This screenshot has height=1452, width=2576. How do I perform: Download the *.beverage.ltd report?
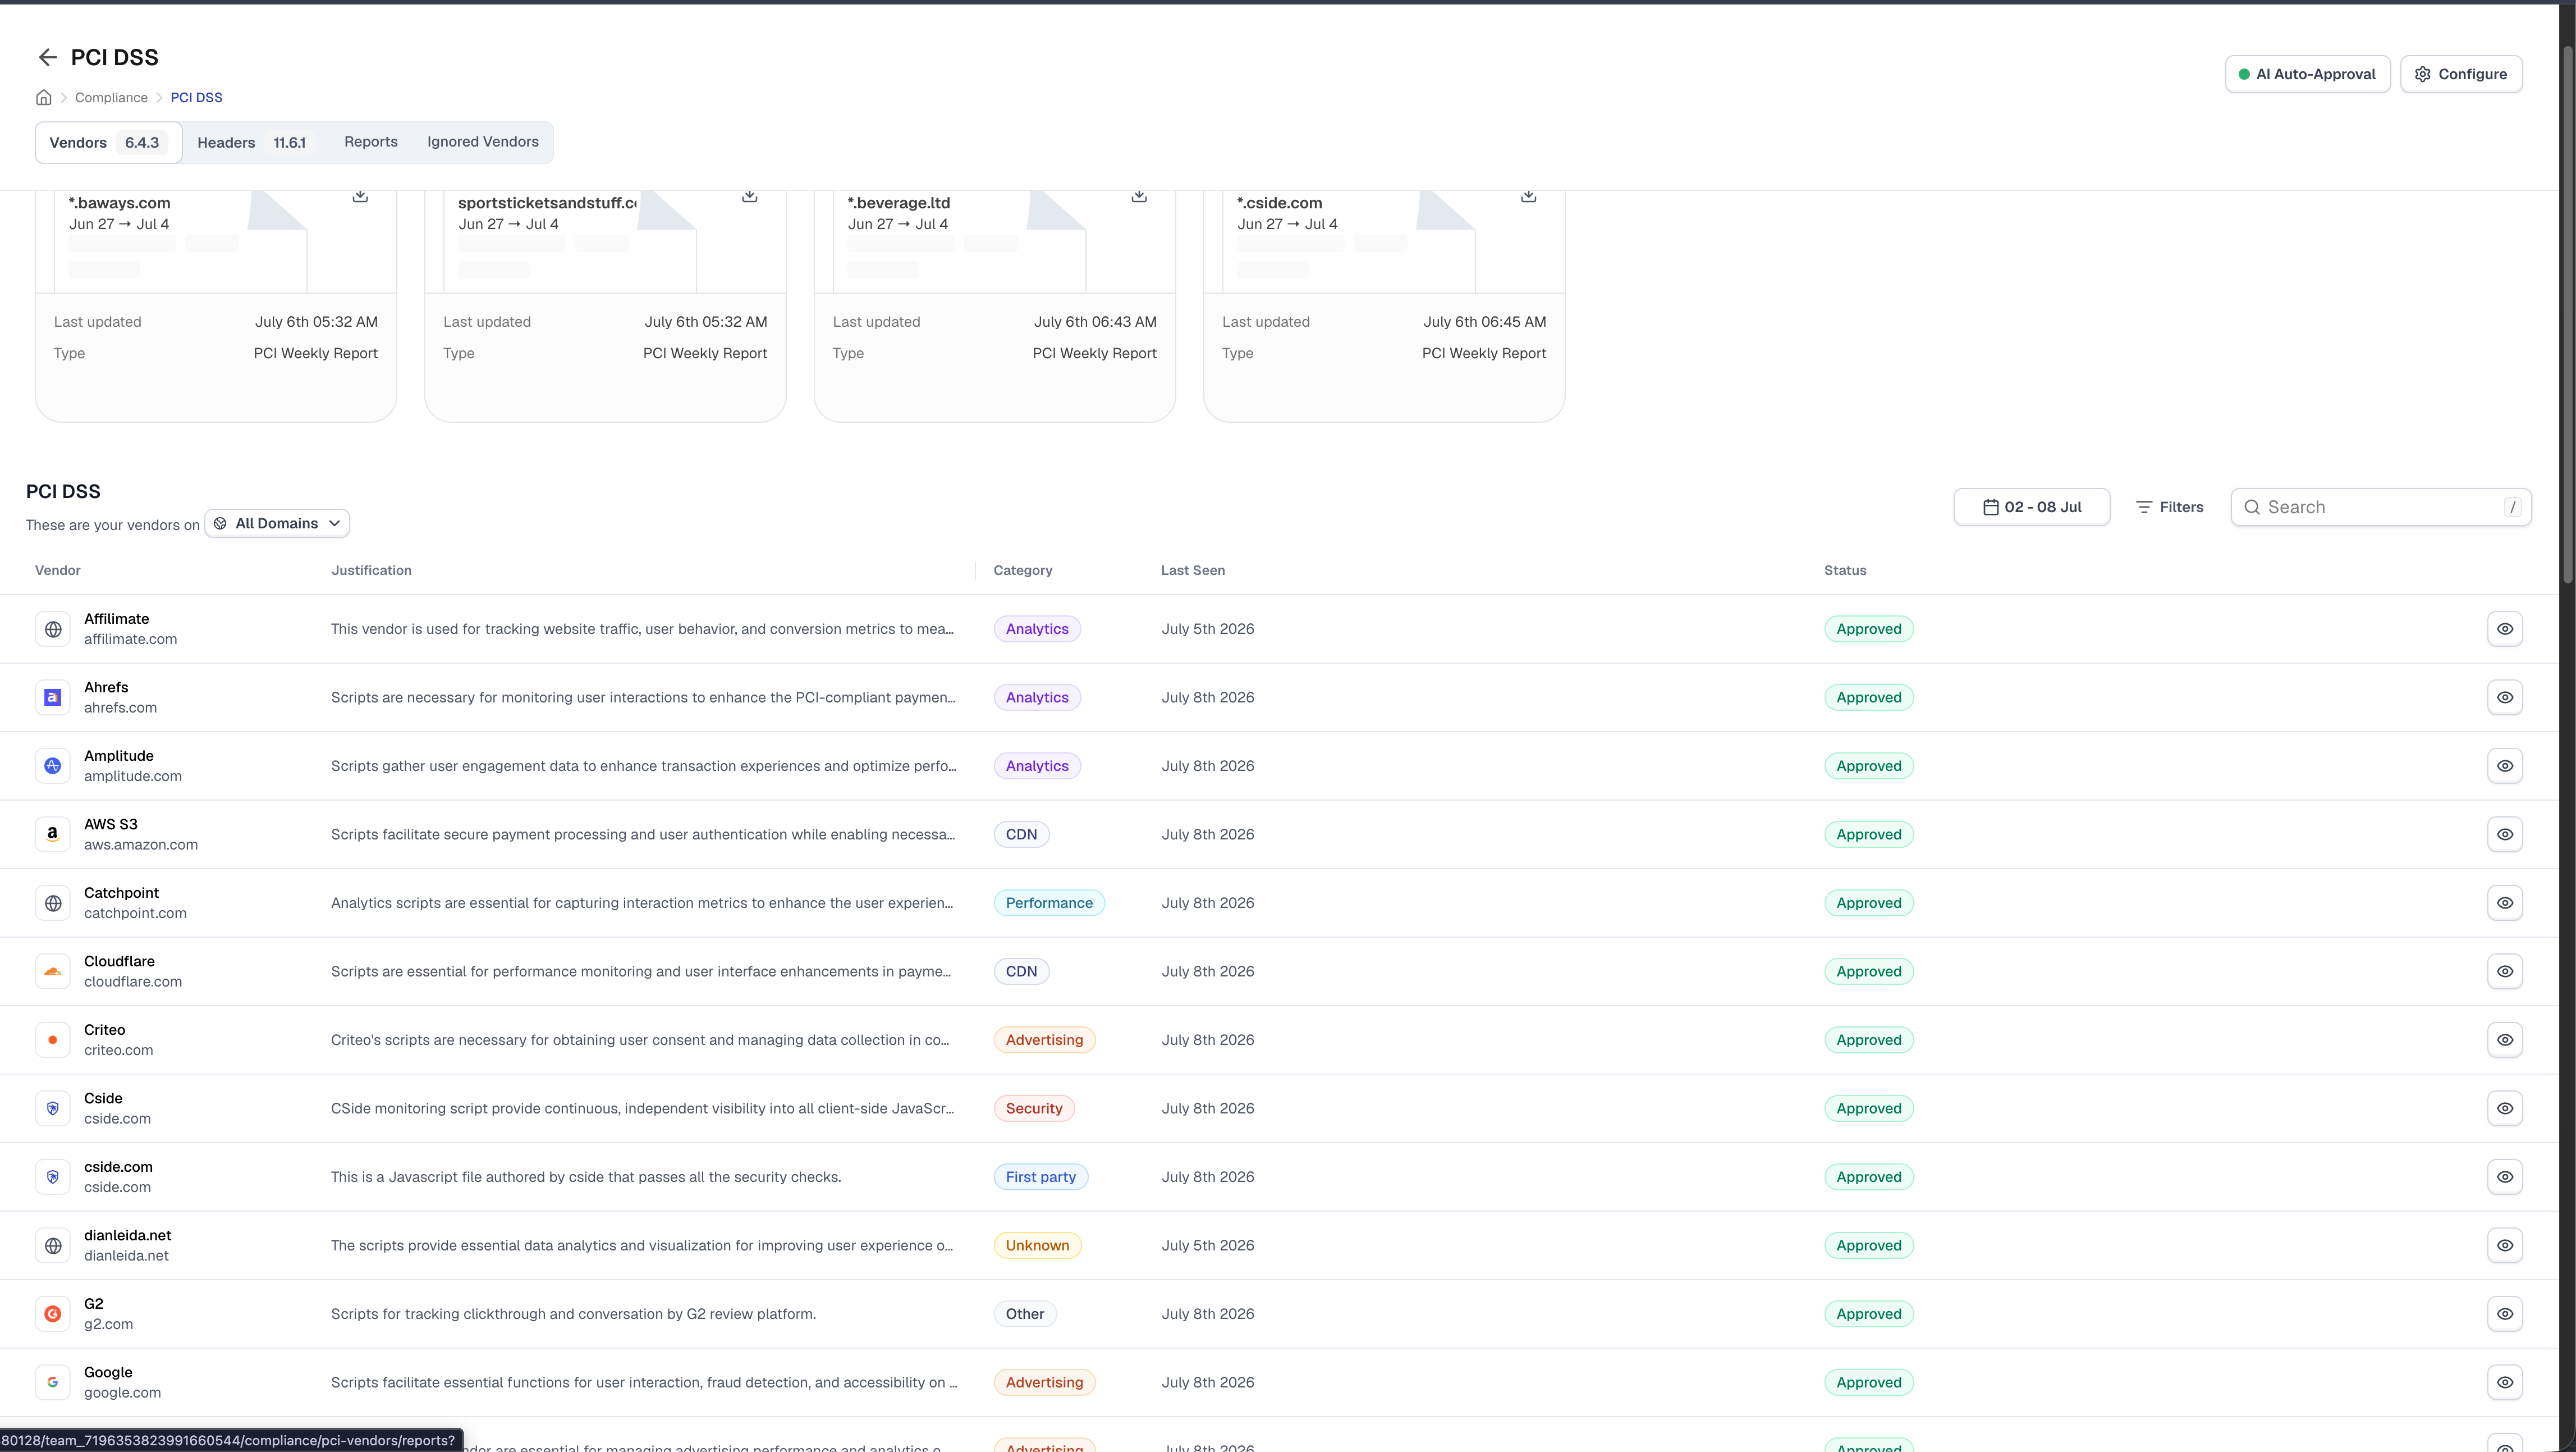click(x=1139, y=196)
